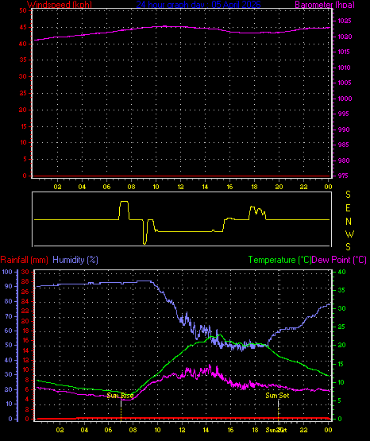This screenshot has height=441, width=370.
Task: Click the 45 value on windspeed axis
Action: pyautogui.click(x=23, y=27)
